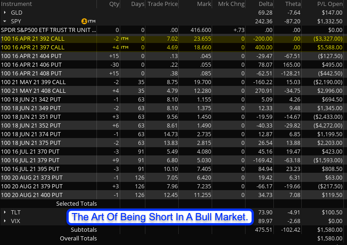This screenshot has height=245, width=347.
Task: Click the Subtotals delta 475.51
Action: [x=264, y=230]
